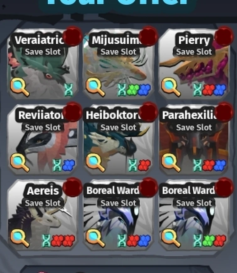This screenshot has width=237, height=273.
Task: Click magnifier on Boreal Warden with green trait
Action: click(171, 238)
